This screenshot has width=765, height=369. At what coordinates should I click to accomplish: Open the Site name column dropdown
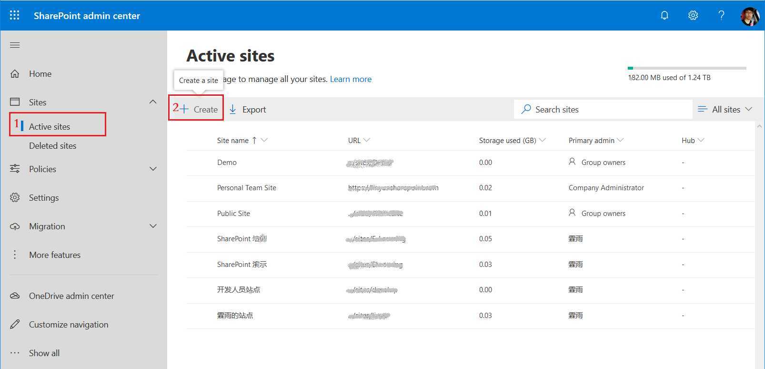pos(264,140)
